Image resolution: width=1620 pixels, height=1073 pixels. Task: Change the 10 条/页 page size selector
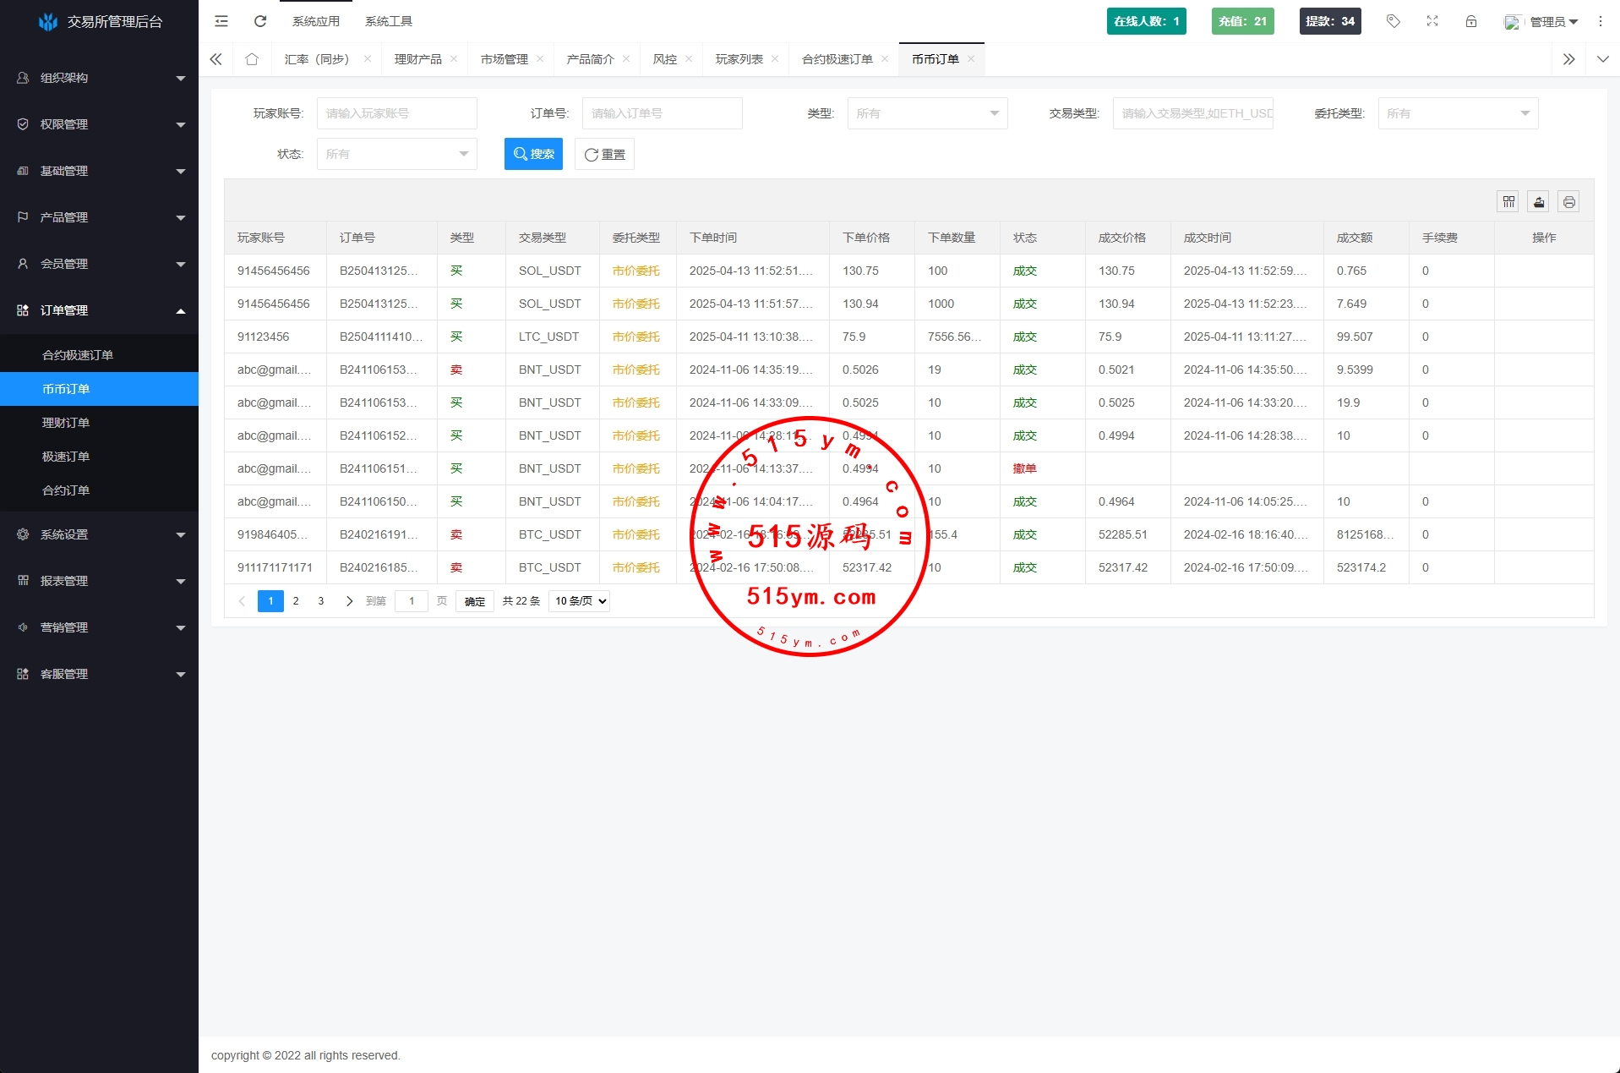tap(580, 601)
